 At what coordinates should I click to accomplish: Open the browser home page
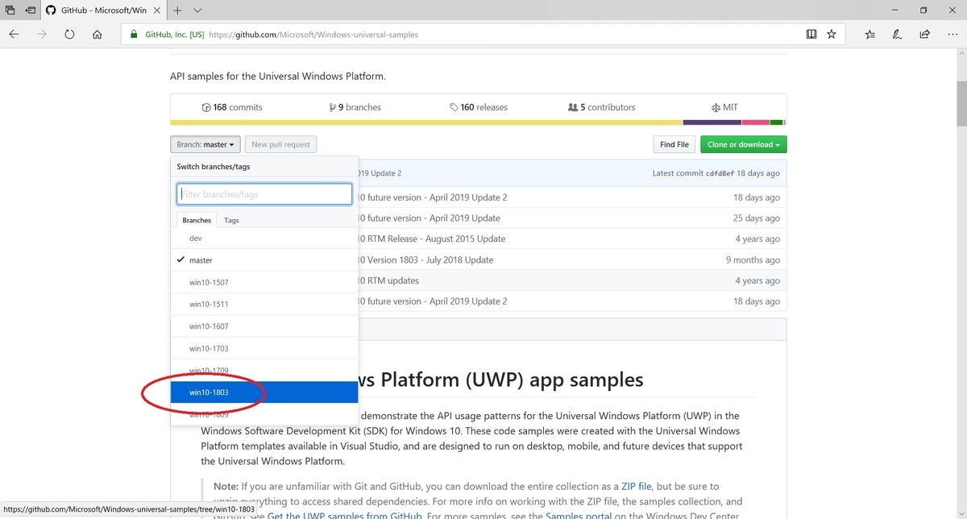98,35
